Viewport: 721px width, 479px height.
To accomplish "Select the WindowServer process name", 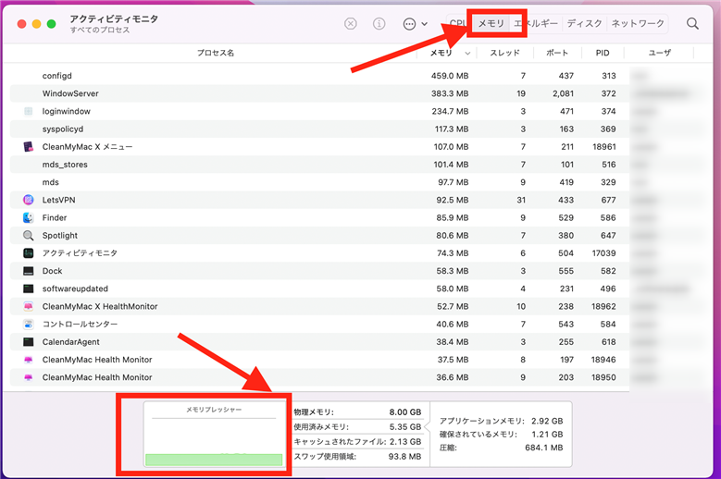I will (x=70, y=93).
